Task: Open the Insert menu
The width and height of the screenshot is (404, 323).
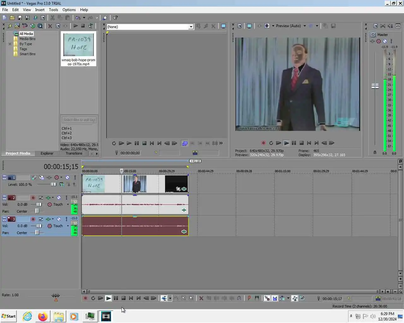Action: point(40,10)
